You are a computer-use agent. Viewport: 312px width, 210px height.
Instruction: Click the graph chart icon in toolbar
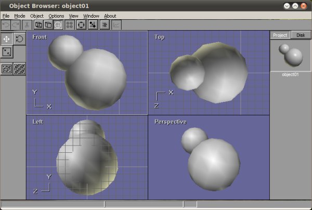tap(116, 24)
